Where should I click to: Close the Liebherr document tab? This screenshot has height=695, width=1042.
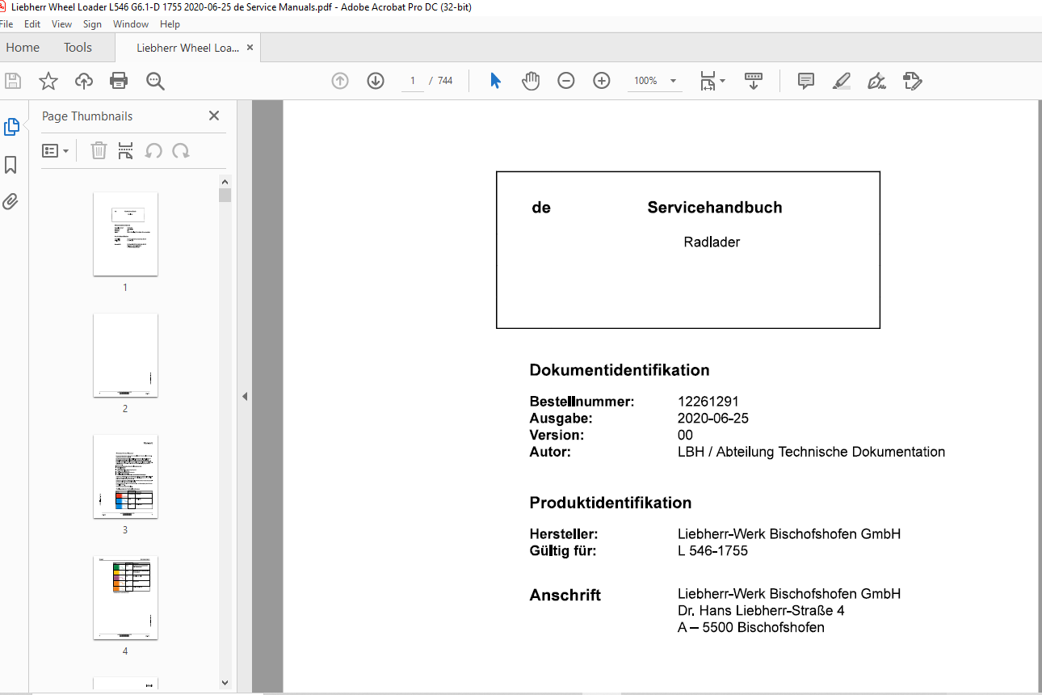[250, 48]
